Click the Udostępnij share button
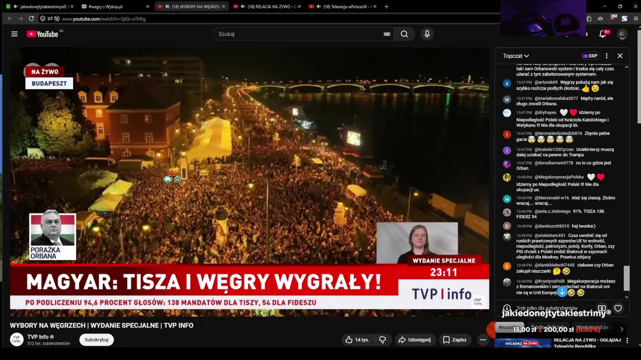Screen dimensions: 641x360 [414, 340]
